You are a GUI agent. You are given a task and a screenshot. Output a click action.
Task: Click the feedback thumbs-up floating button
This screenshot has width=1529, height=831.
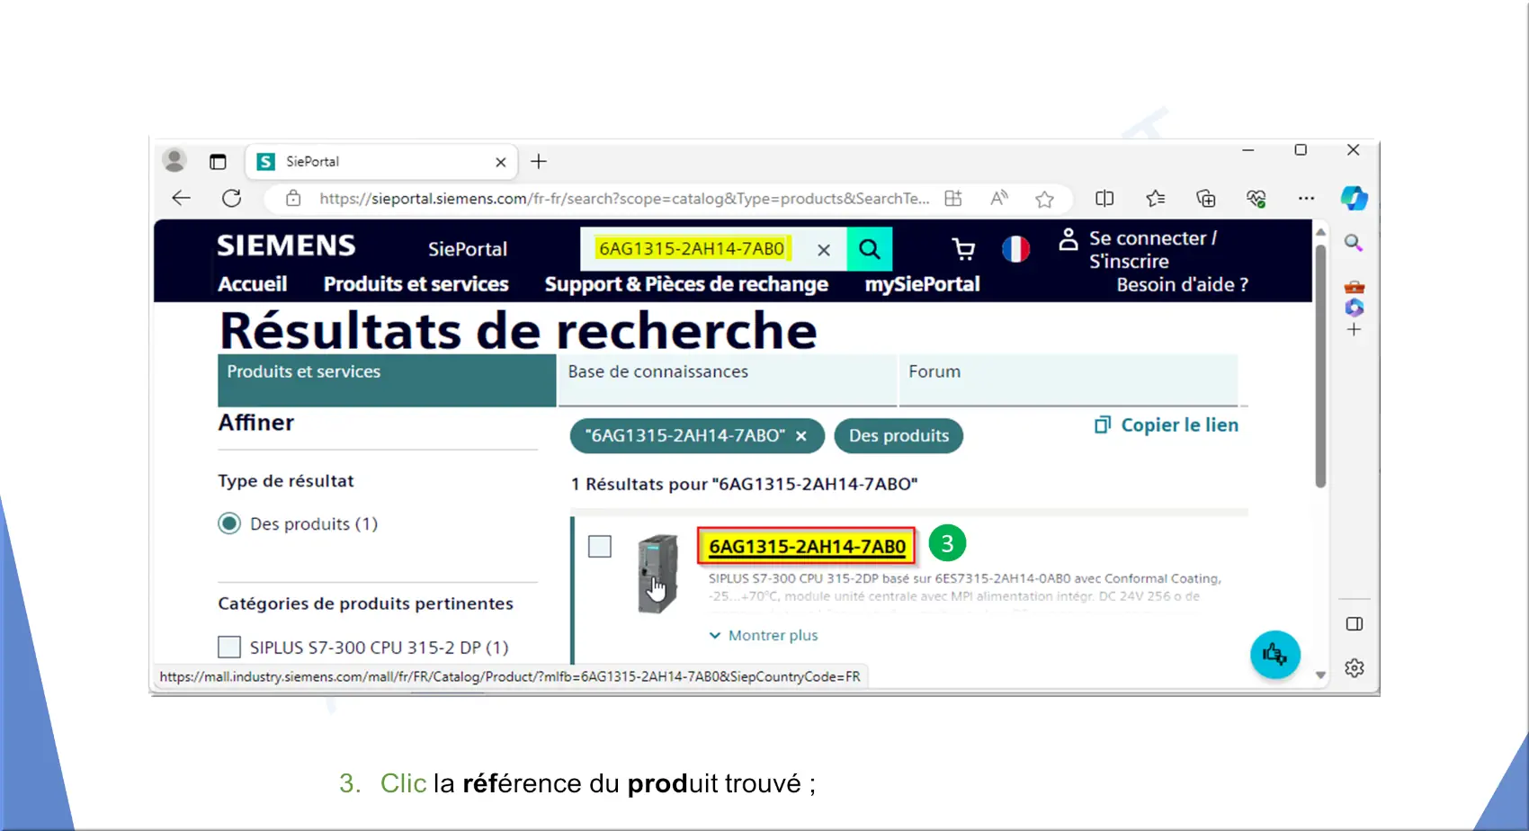tap(1274, 654)
